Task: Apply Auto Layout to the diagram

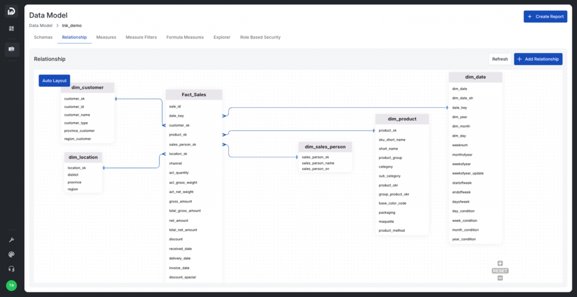Action: (55, 80)
